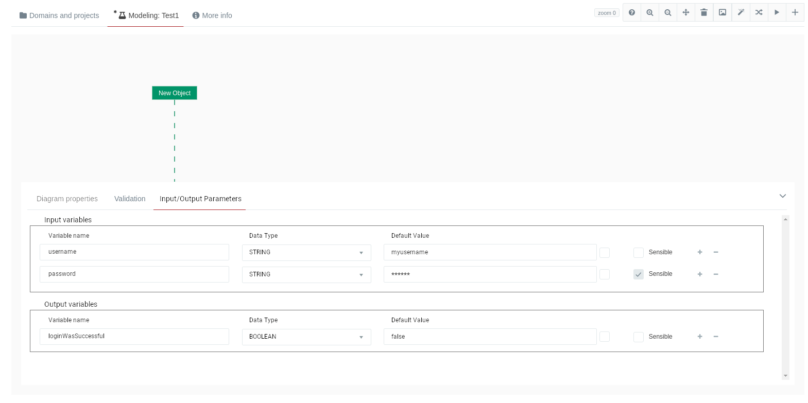Switch to the Validation tab

[x=130, y=199]
